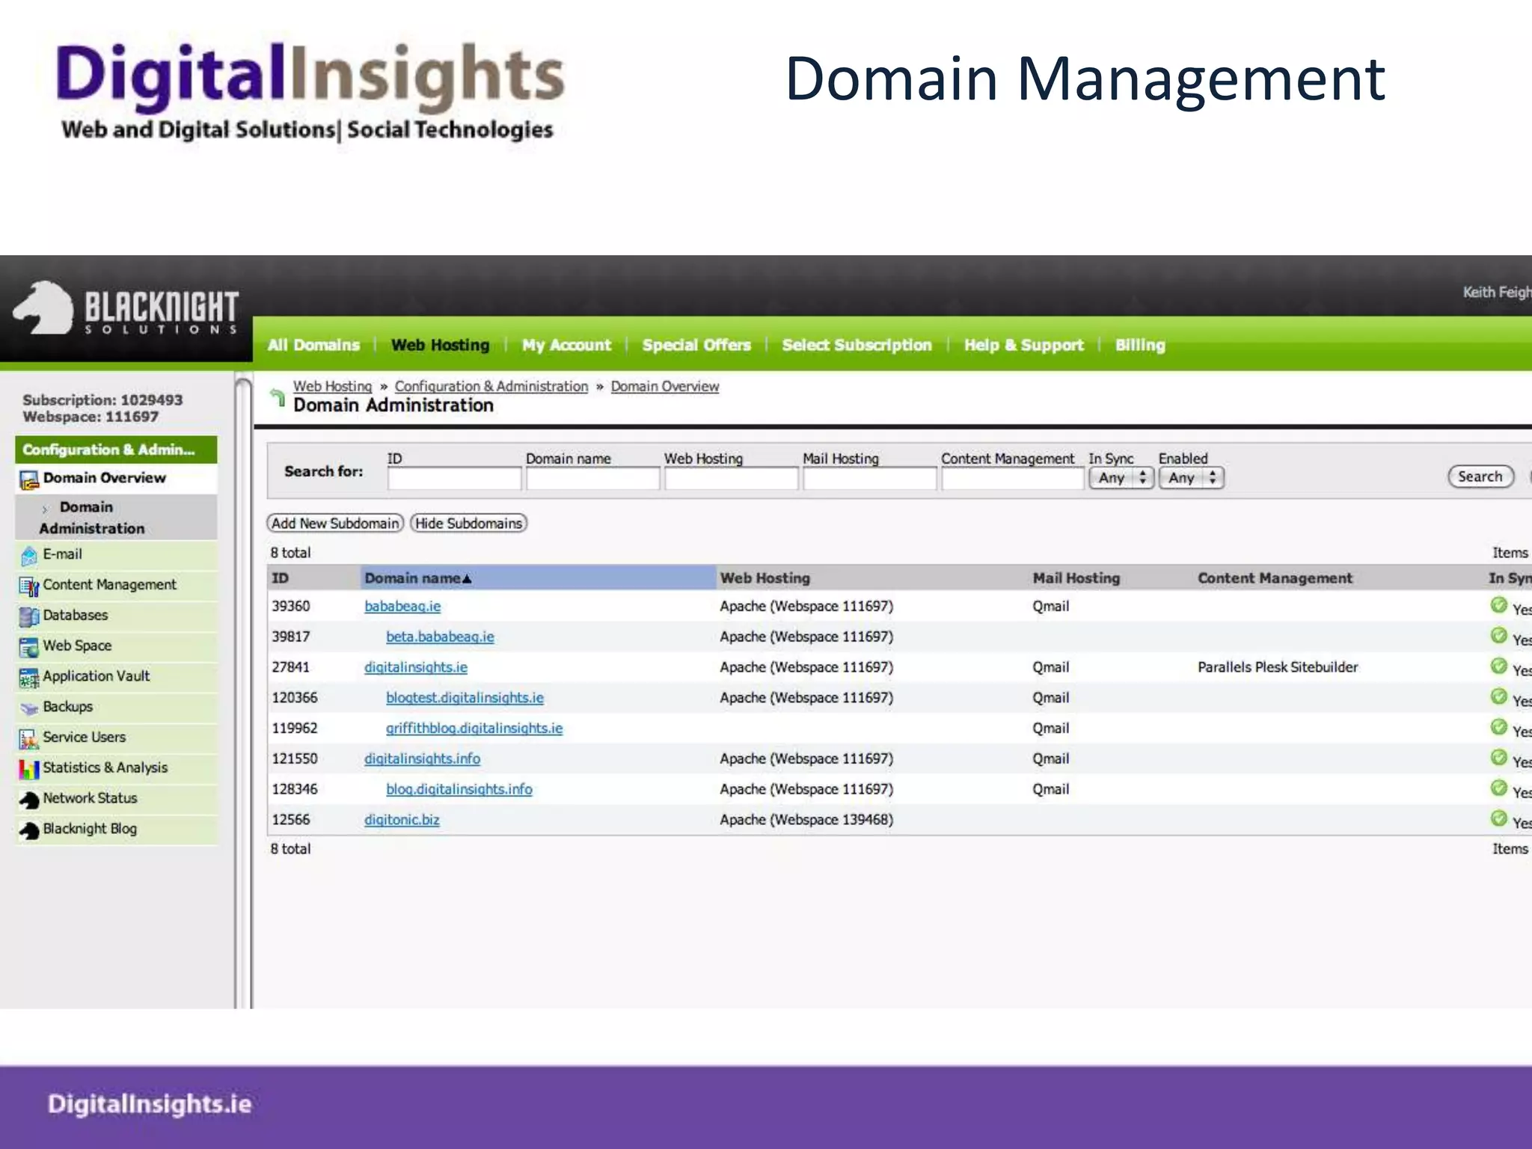Screen dimensions: 1532x1149
Task: Click the Network Status knight icon
Action: pyautogui.click(x=29, y=800)
